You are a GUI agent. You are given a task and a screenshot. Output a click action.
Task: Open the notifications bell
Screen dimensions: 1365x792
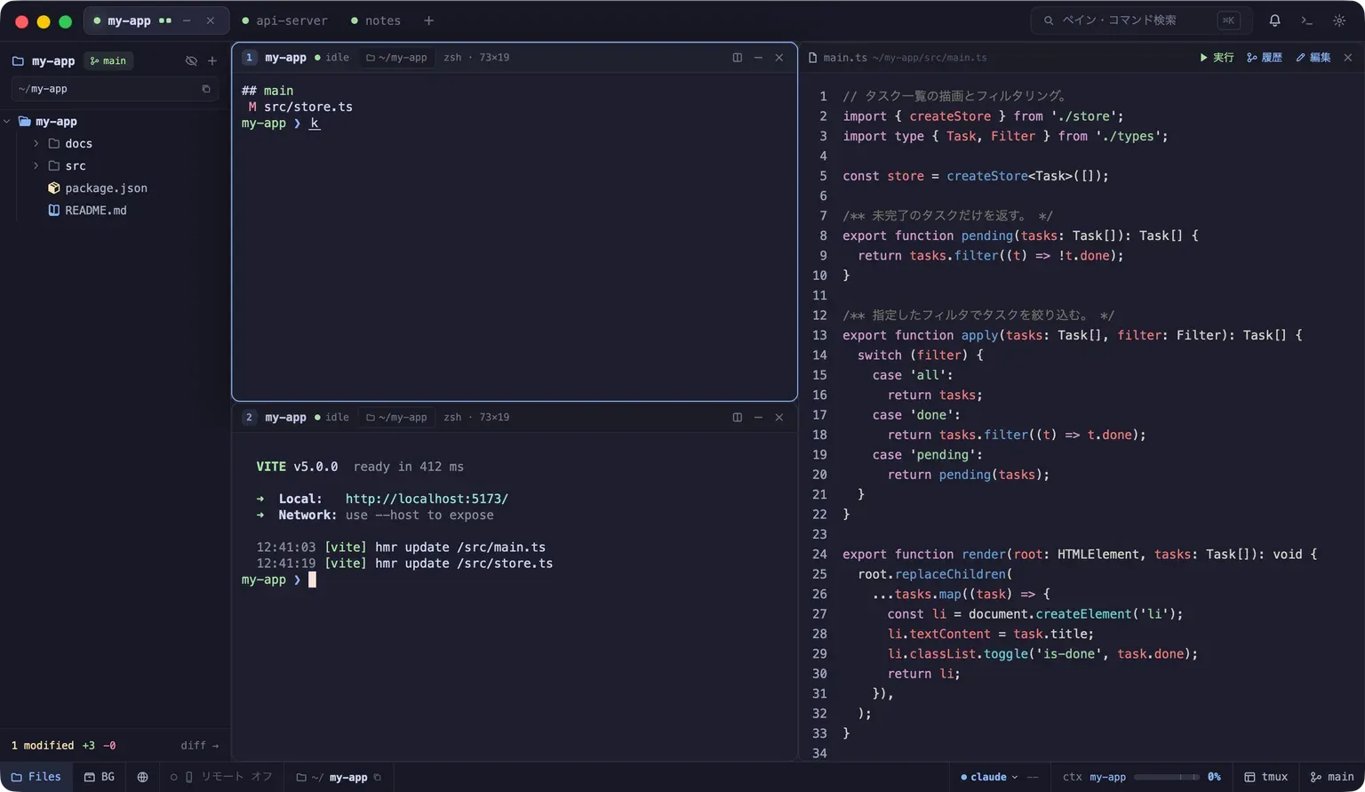click(x=1274, y=20)
